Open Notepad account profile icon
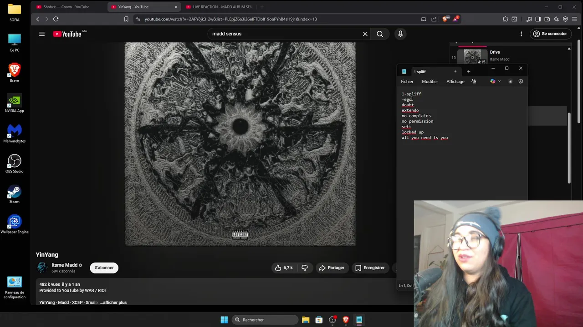The width and height of the screenshot is (583, 327). (x=510, y=81)
